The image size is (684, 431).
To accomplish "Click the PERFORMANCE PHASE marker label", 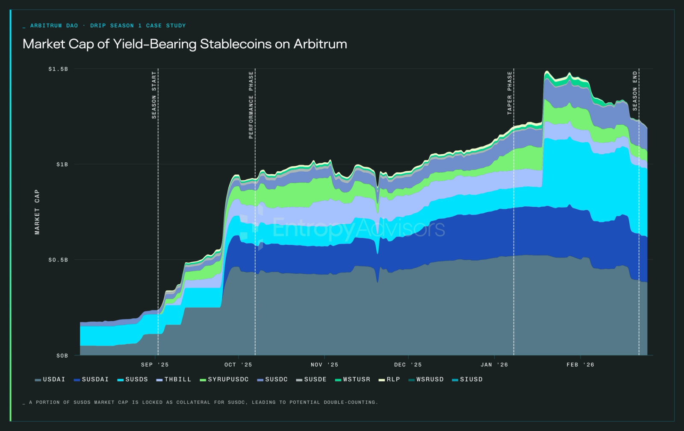I will point(251,105).
